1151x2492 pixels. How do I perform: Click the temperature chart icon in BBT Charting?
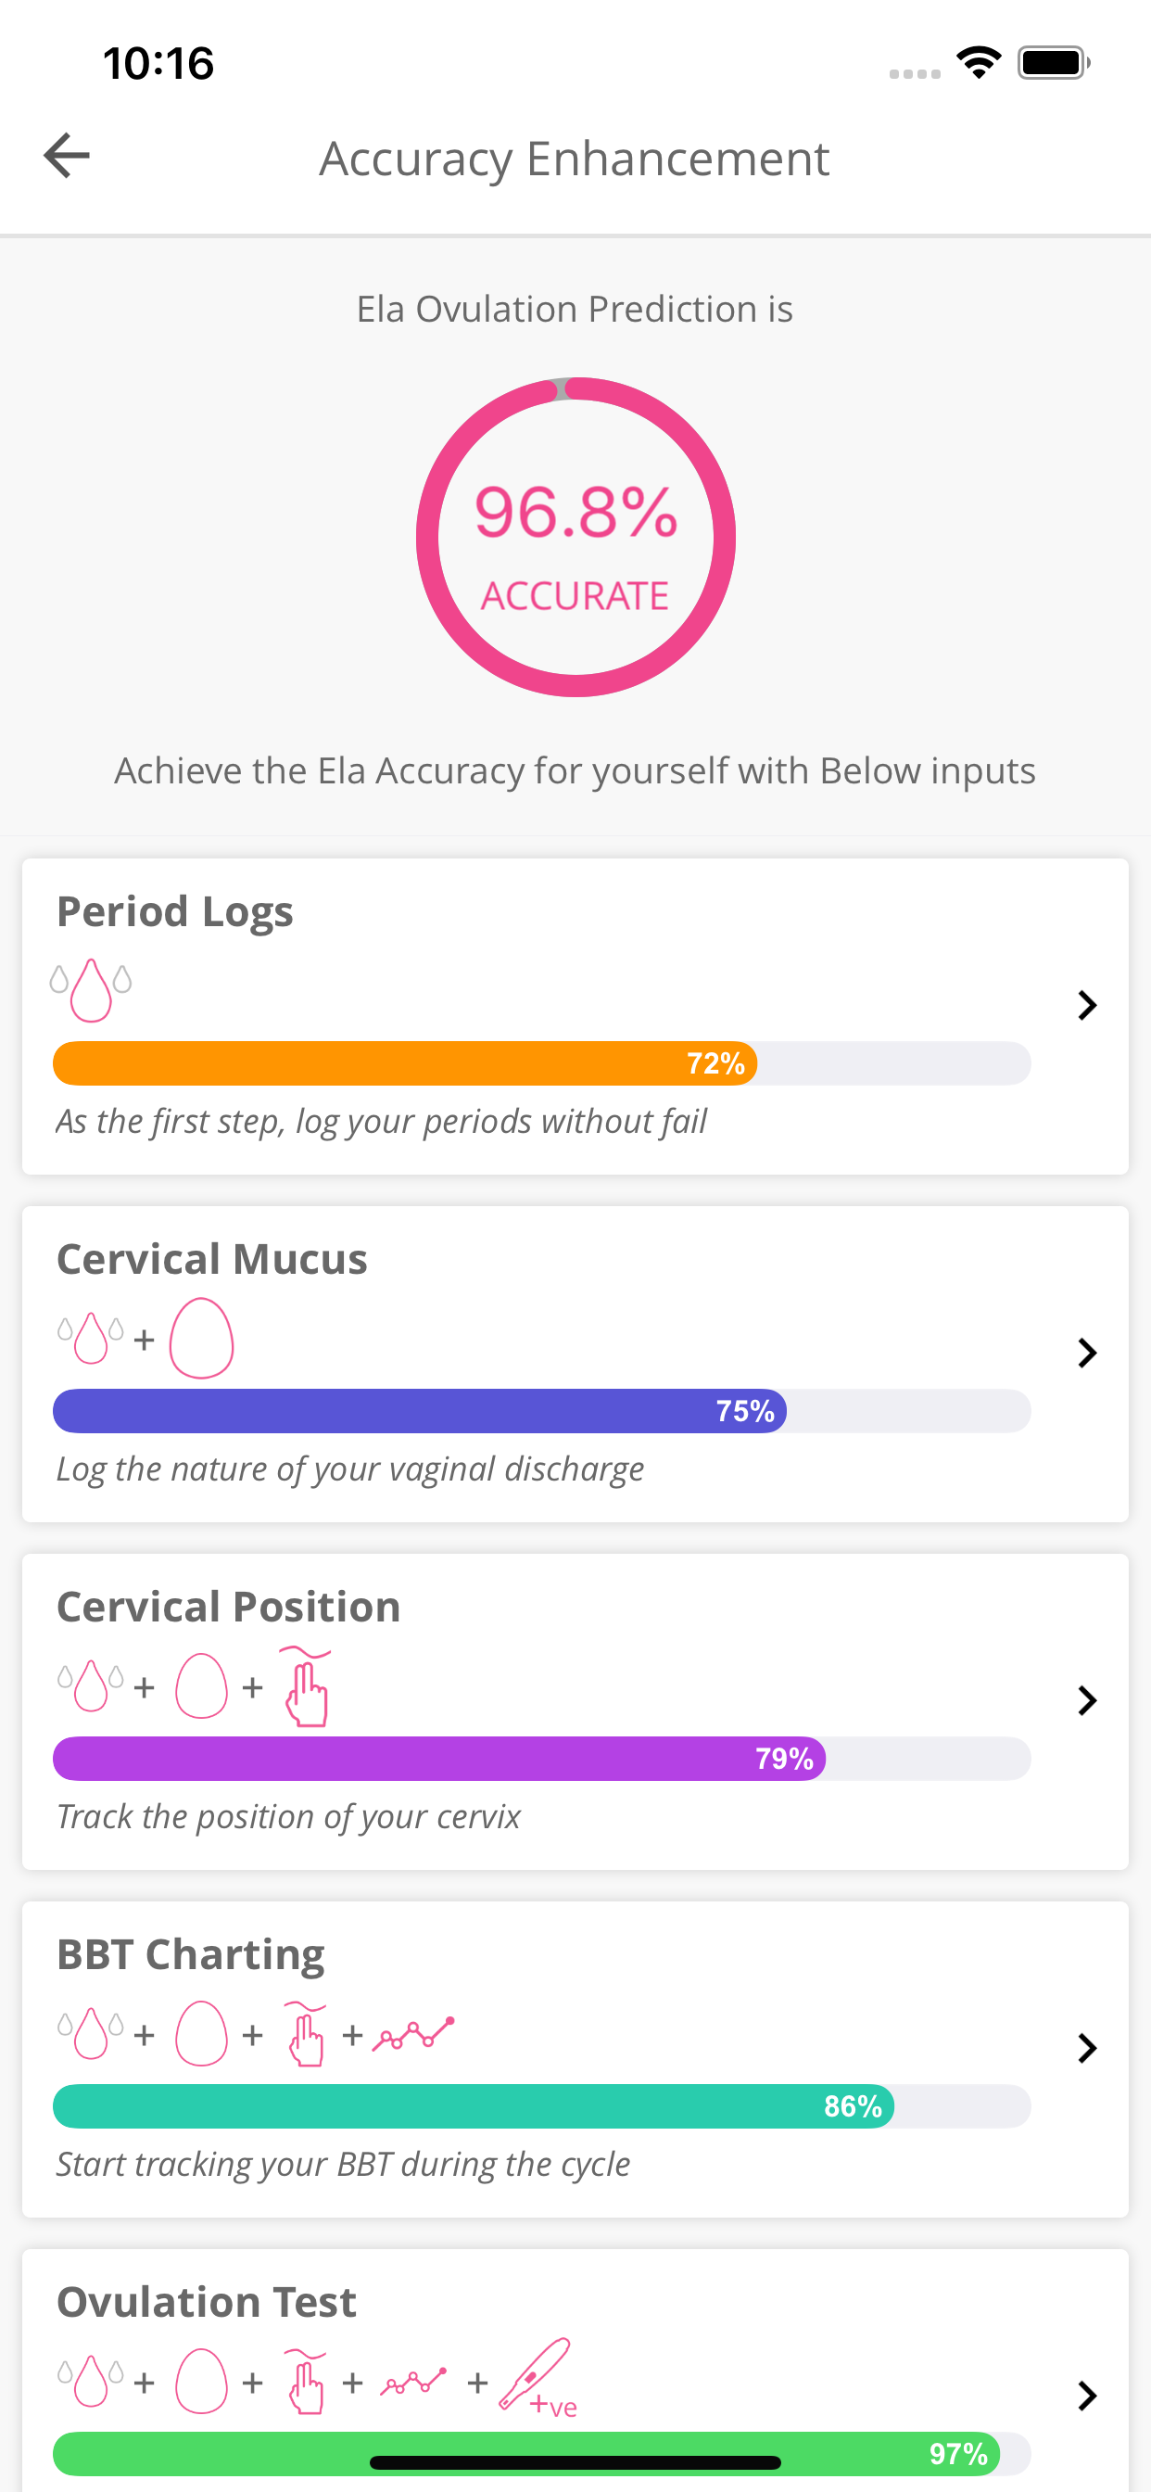pos(414,2033)
